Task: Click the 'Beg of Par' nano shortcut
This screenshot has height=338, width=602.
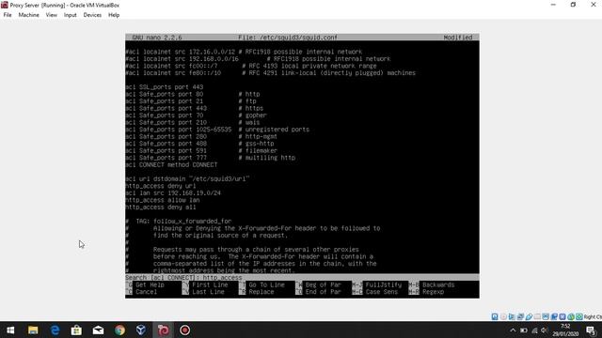Action: click(x=323, y=284)
